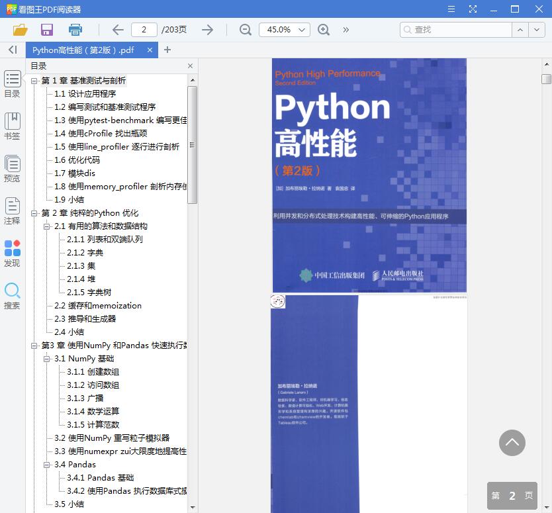
Task: Switch to the 书签 bookmarks panel
Action: pos(12,126)
